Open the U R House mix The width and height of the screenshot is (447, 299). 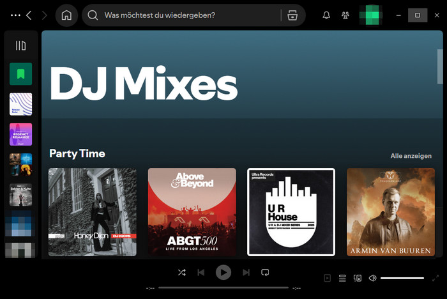pos(291,212)
